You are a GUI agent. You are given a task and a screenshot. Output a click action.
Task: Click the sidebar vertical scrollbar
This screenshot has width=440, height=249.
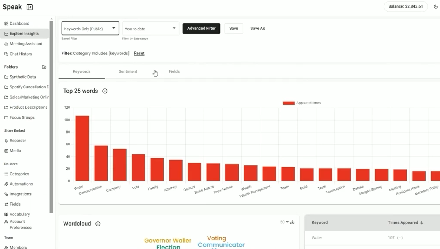(x=51, y=117)
